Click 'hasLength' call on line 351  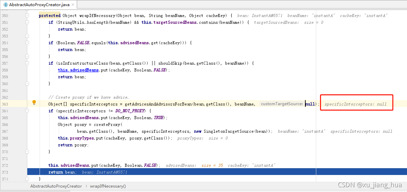click(x=98, y=22)
